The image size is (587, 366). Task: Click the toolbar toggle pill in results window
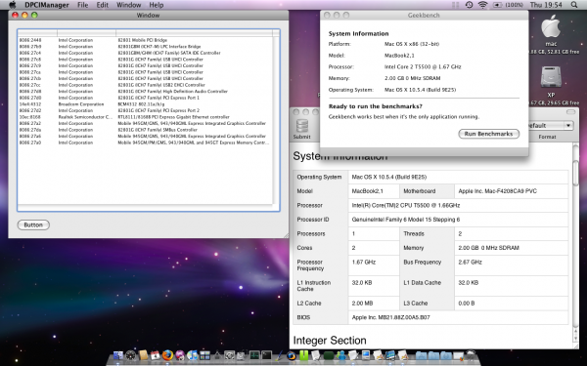tap(570, 112)
